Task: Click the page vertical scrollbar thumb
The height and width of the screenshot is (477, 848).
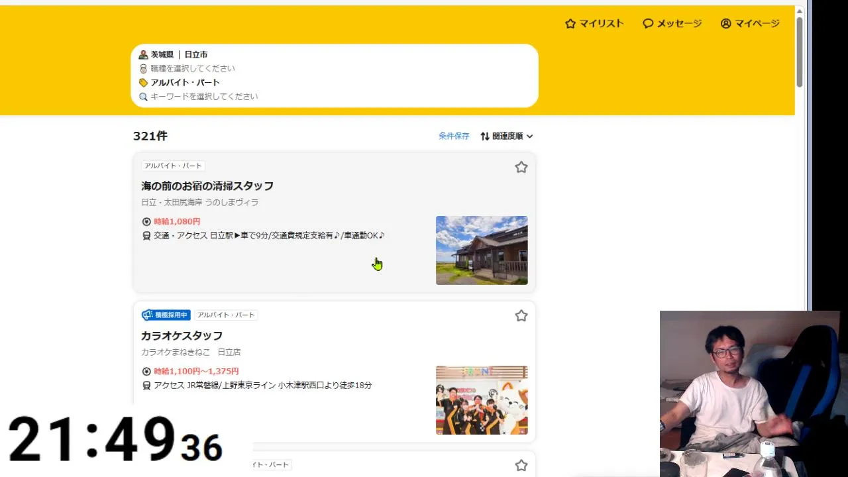Action: (x=800, y=52)
